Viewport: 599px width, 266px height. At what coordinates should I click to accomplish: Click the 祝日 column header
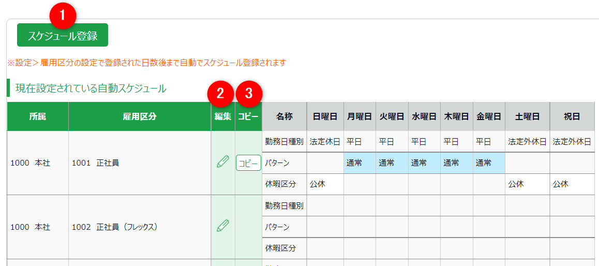click(572, 116)
